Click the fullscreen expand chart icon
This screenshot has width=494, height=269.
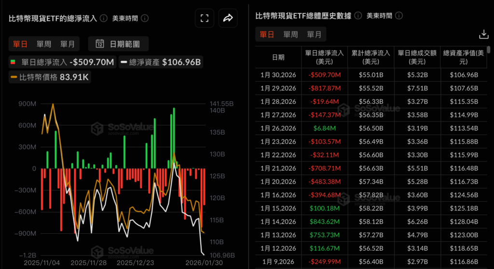(x=205, y=18)
